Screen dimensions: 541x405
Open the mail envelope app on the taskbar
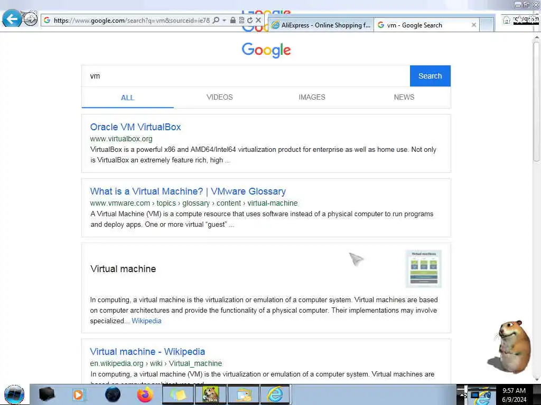243,394
